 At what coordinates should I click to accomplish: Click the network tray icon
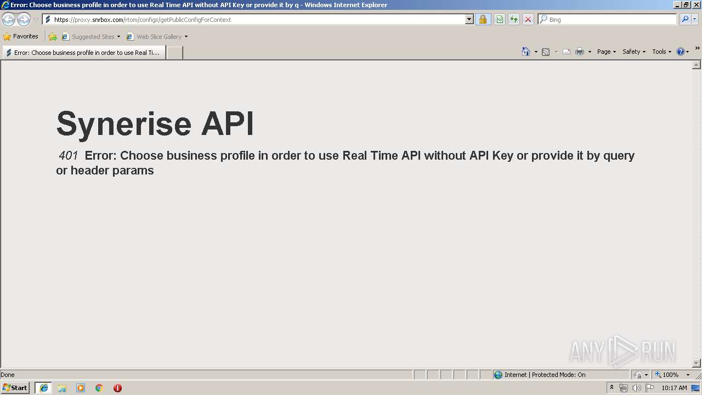624,388
